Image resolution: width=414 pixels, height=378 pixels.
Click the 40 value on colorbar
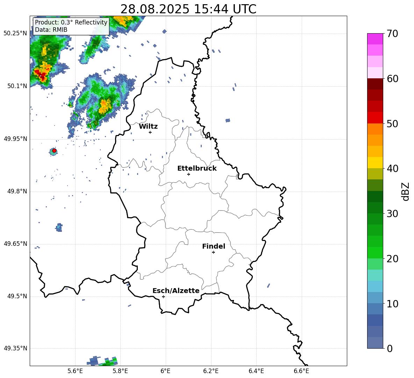click(x=392, y=169)
